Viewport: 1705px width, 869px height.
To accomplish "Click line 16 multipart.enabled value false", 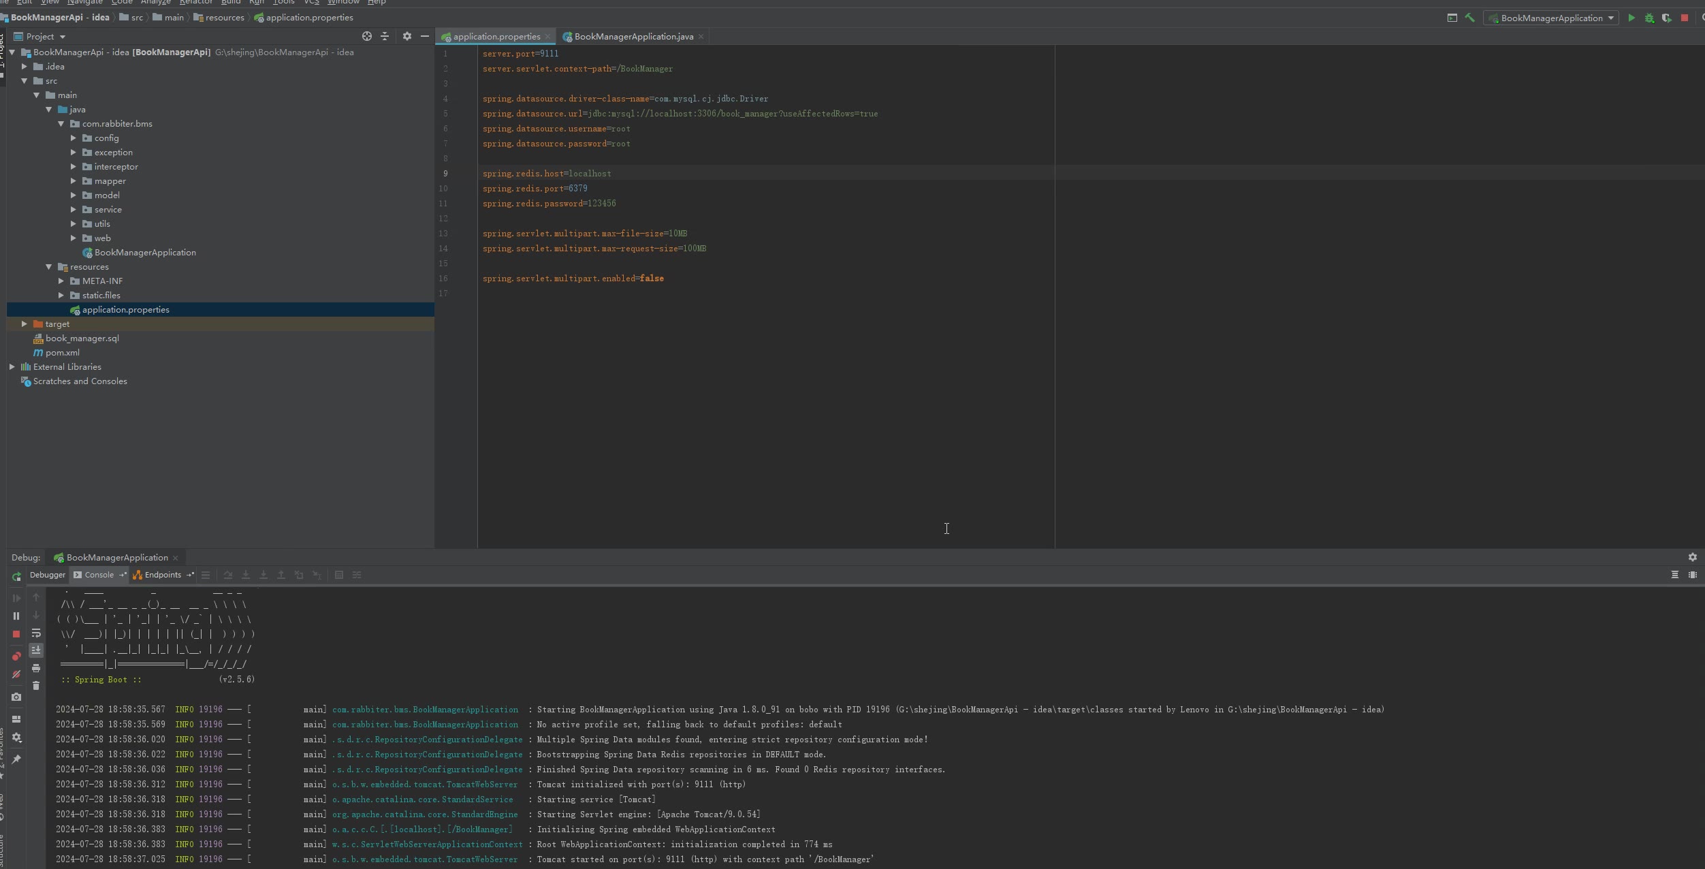I will click(652, 279).
